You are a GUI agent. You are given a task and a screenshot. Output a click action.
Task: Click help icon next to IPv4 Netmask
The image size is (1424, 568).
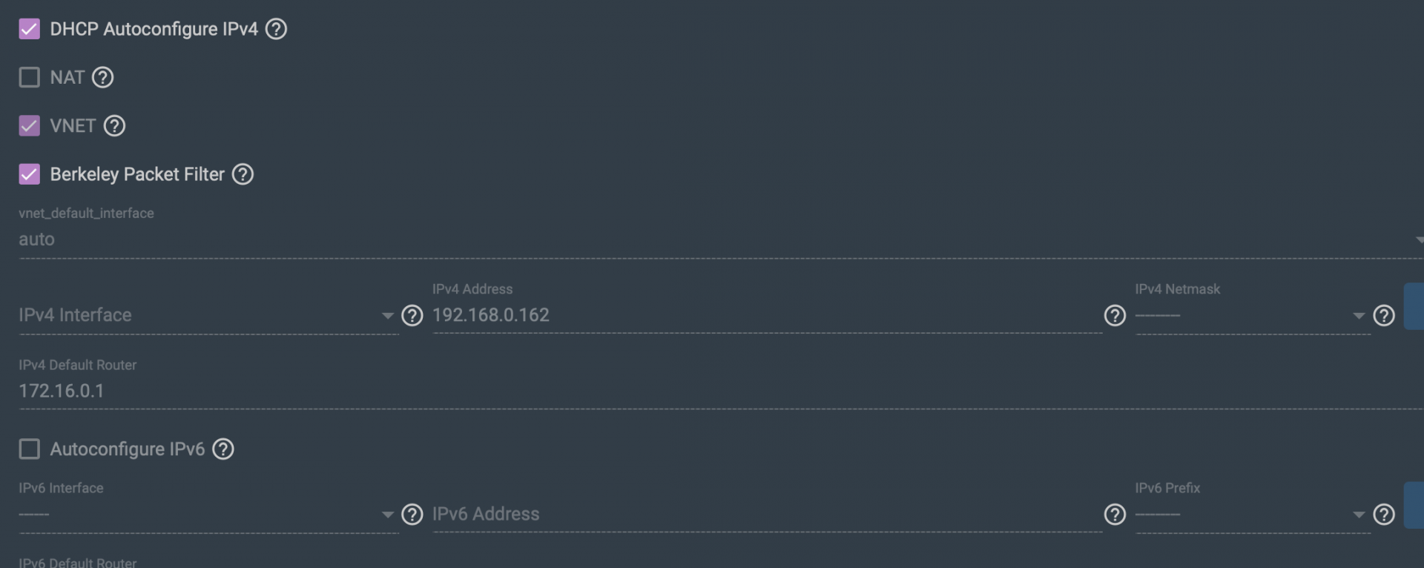[x=1384, y=316]
